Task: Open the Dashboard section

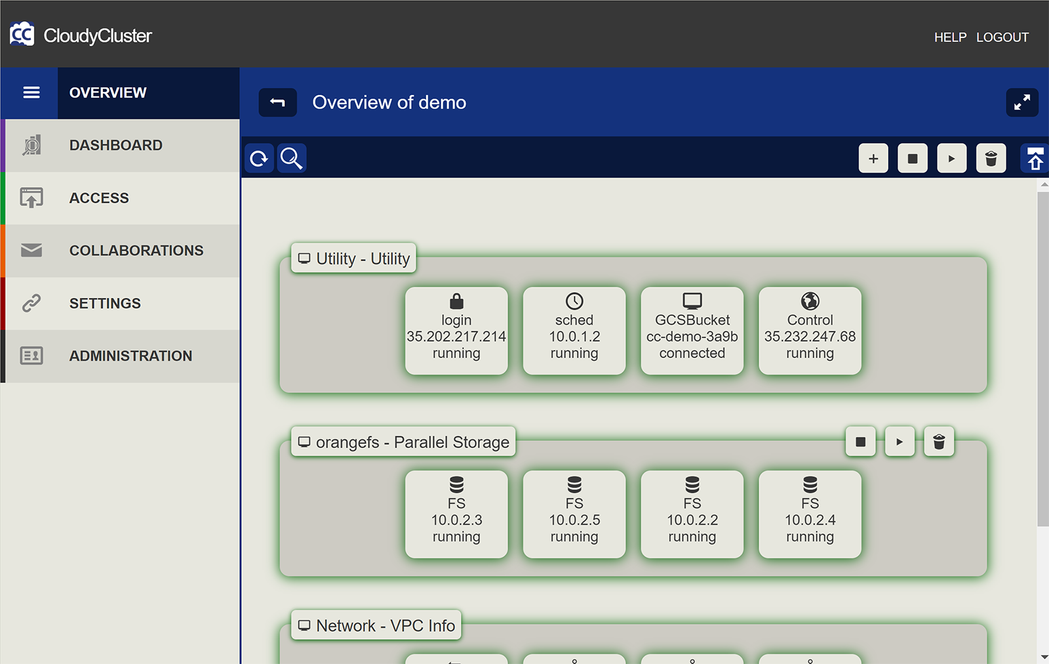Action: point(119,146)
